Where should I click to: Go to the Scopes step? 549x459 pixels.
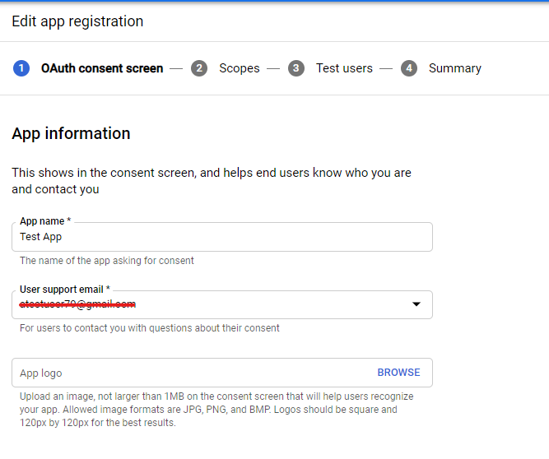(240, 68)
